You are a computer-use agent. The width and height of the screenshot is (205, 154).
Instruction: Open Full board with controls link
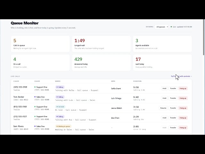click(x=182, y=76)
